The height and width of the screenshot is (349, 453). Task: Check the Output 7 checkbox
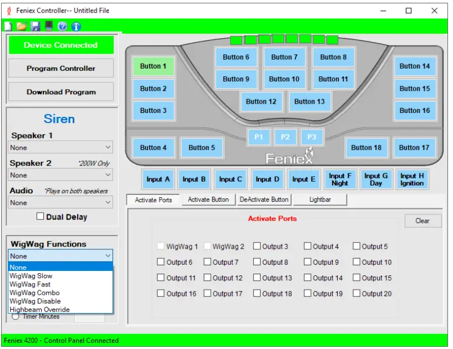coord(207,262)
